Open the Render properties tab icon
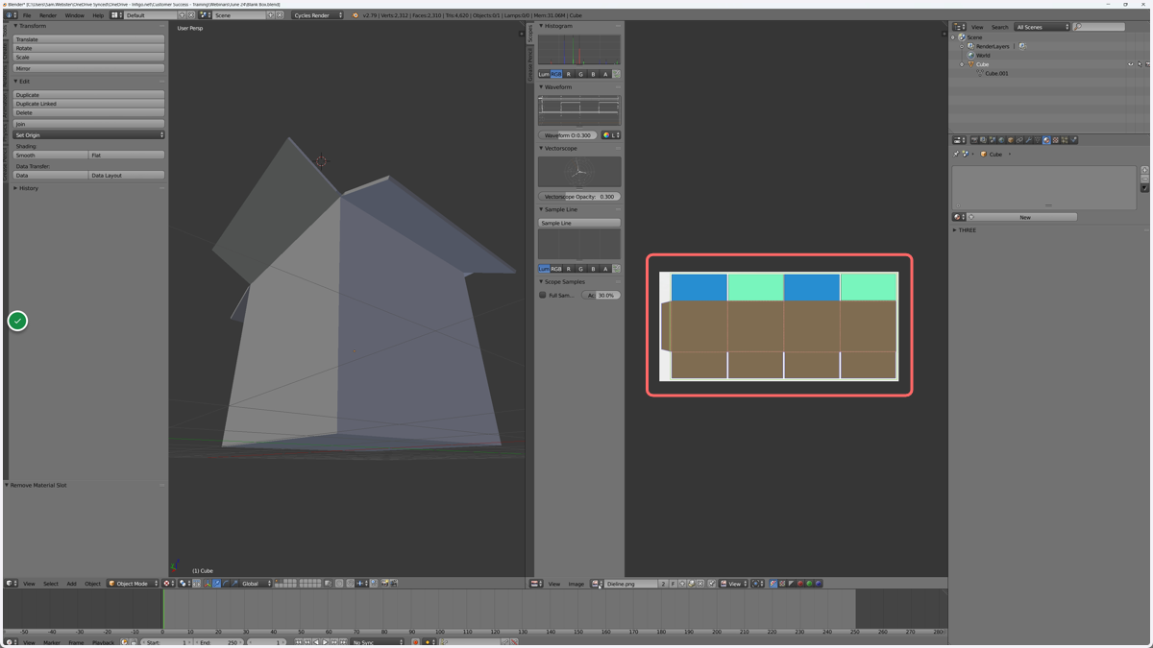This screenshot has height=648, width=1153. [x=974, y=140]
